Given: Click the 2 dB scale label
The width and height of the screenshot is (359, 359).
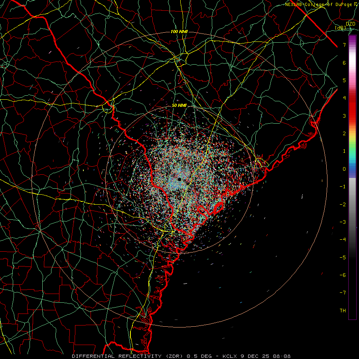Looking at the screenshot, I should pyautogui.click(x=344, y=134).
